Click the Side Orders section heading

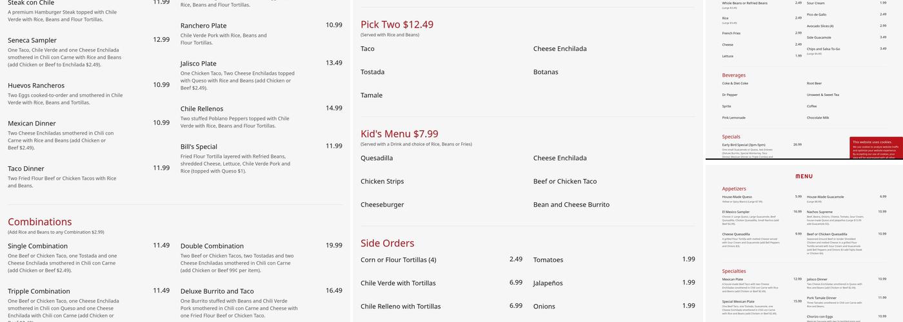click(387, 243)
